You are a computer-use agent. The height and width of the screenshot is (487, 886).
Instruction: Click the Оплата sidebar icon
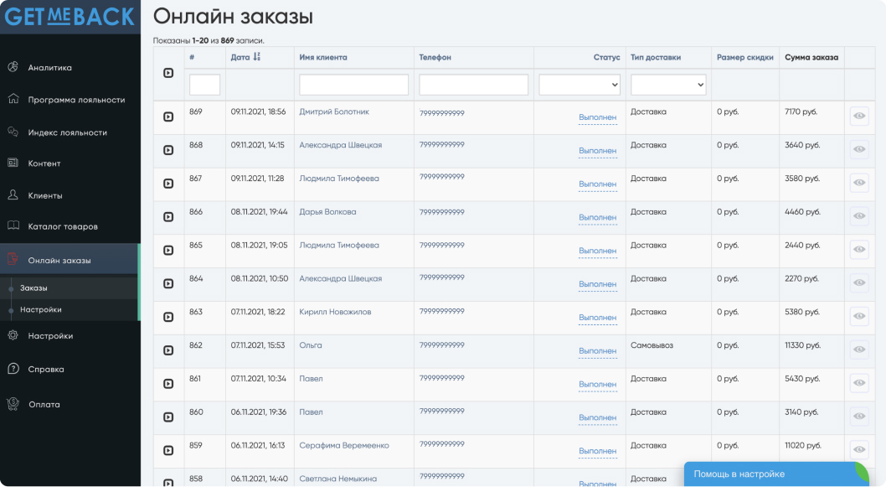[13, 404]
